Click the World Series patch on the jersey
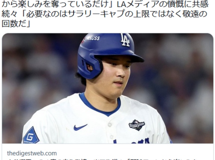Viewport: 215px width, 160px height. click(137, 125)
